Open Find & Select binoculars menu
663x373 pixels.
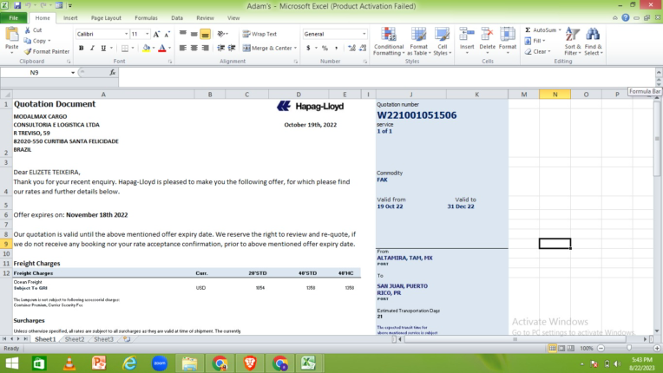pos(594,41)
